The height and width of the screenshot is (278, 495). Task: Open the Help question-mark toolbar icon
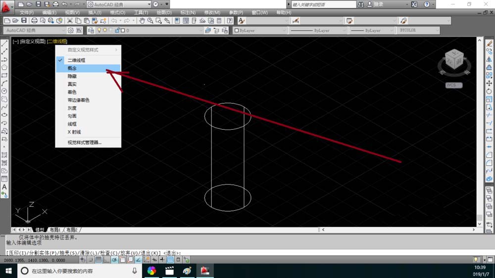click(230, 21)
